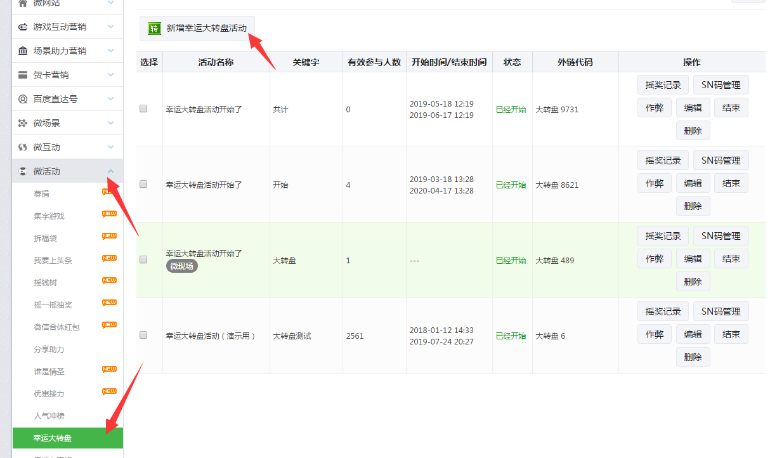Expand the 贺卡营销 section
Screen dimensions: 777x458
point(112,74)
